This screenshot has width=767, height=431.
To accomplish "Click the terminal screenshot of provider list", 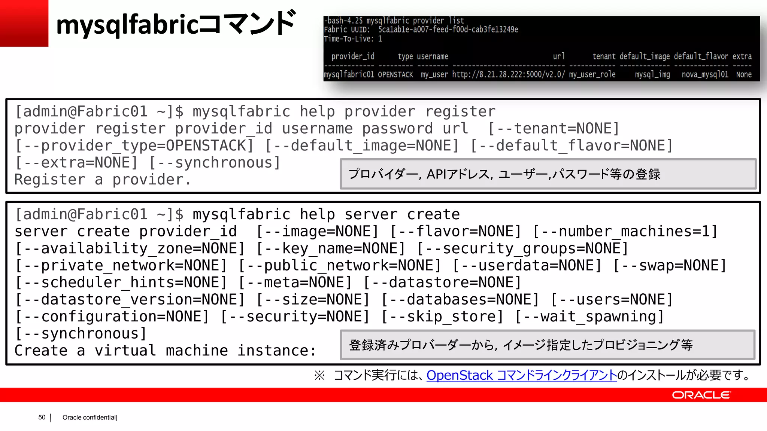I will [x=541, y=48].
